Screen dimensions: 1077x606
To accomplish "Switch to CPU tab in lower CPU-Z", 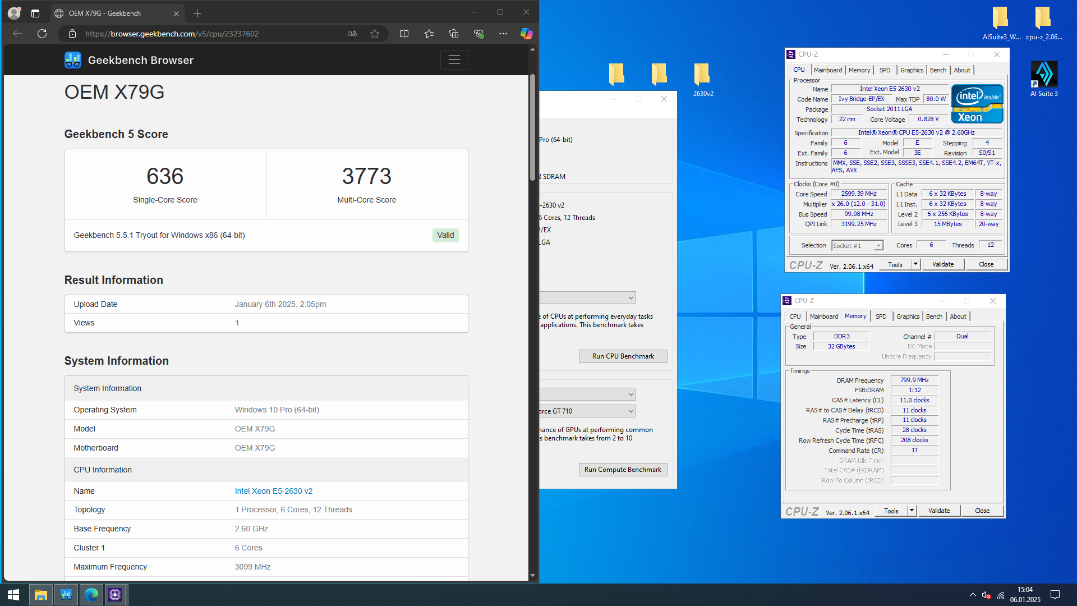I will point(795,316).
